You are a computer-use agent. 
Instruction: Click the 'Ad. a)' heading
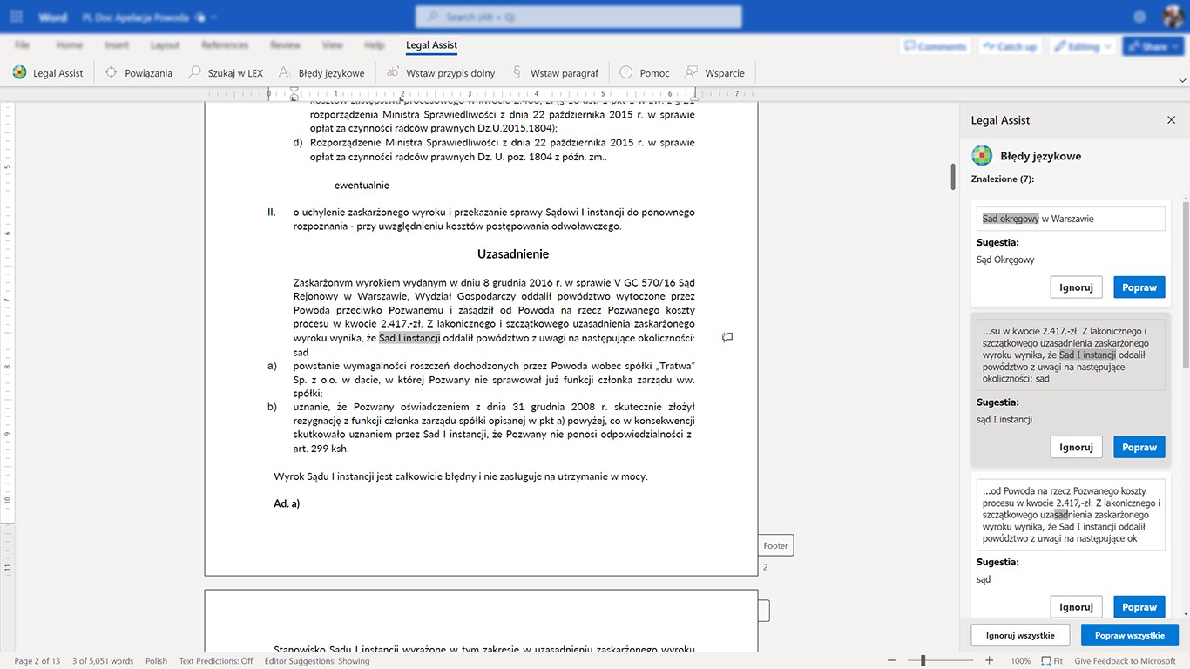click(287, 503)
